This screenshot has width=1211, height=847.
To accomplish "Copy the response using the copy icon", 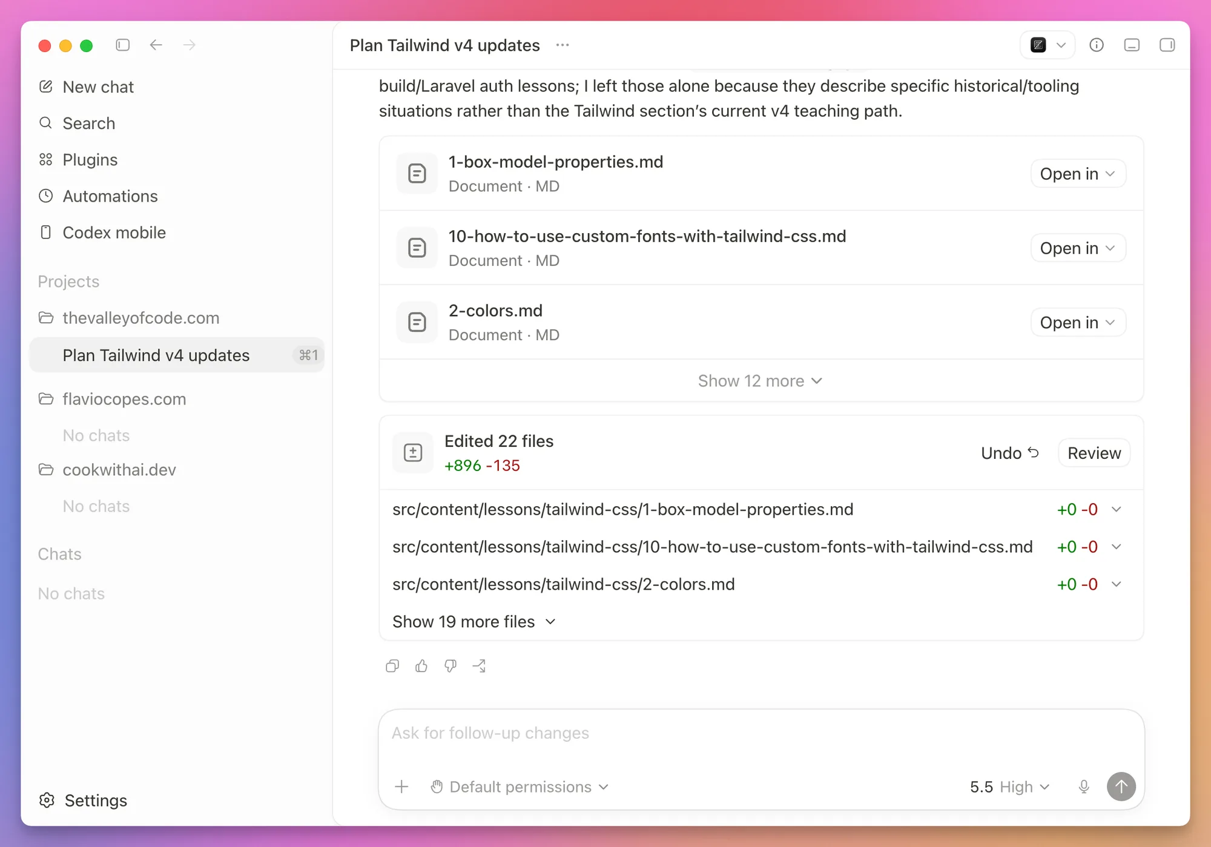I will (392, 666).
